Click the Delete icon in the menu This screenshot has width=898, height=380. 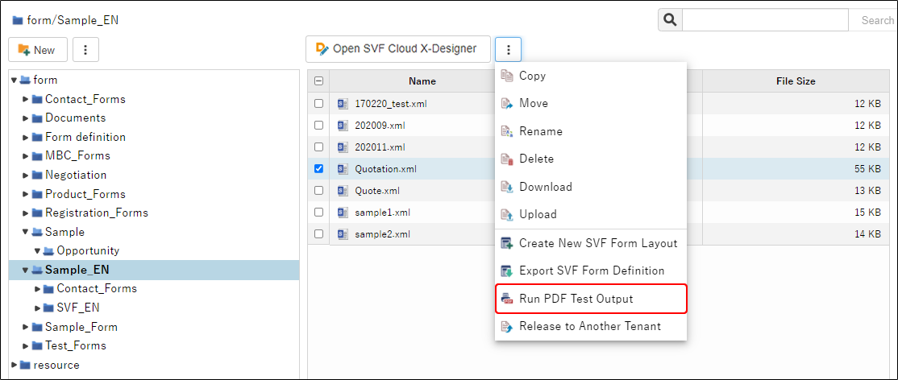pos(507,159)
